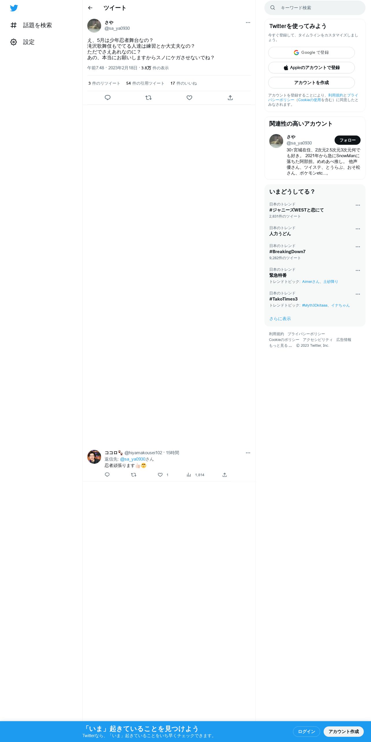This screenshot has height=742, width=371.
Task: Open more options on さや's tweet
Action: click(248, 23)
